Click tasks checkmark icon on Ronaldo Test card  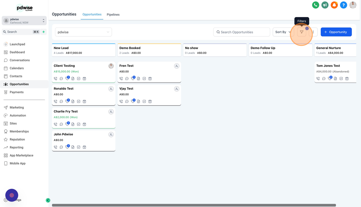point(79,101)
